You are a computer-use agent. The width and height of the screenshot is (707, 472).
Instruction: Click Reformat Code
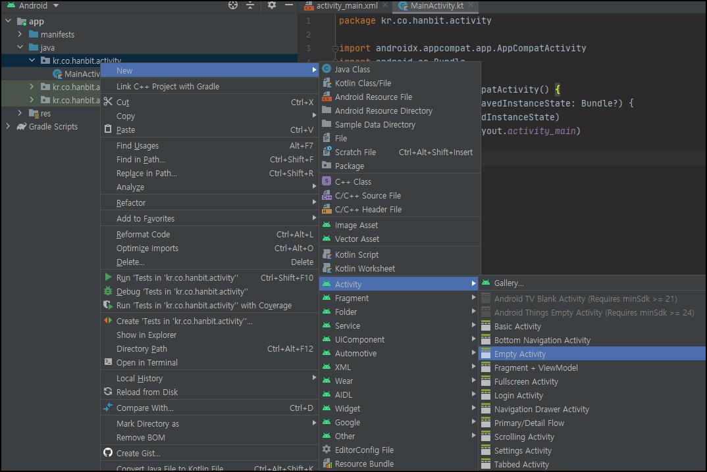pyautogui.click(x=210, y=234)
